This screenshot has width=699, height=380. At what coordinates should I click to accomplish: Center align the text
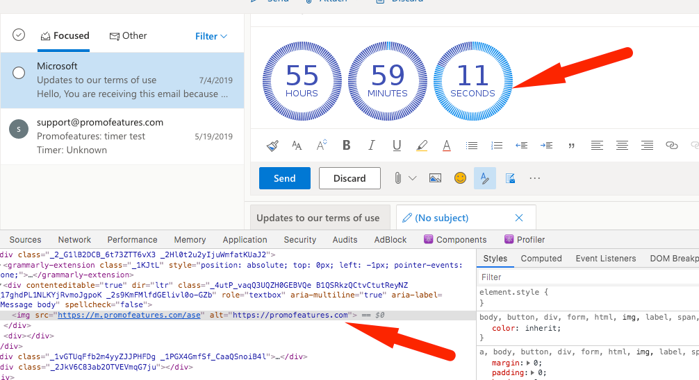[x=622, y=146]
